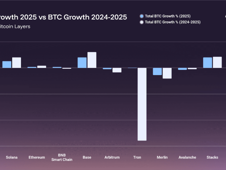Select Tron's tall white negative bar
The image size is (226, 170).
(x=142, y=104)
